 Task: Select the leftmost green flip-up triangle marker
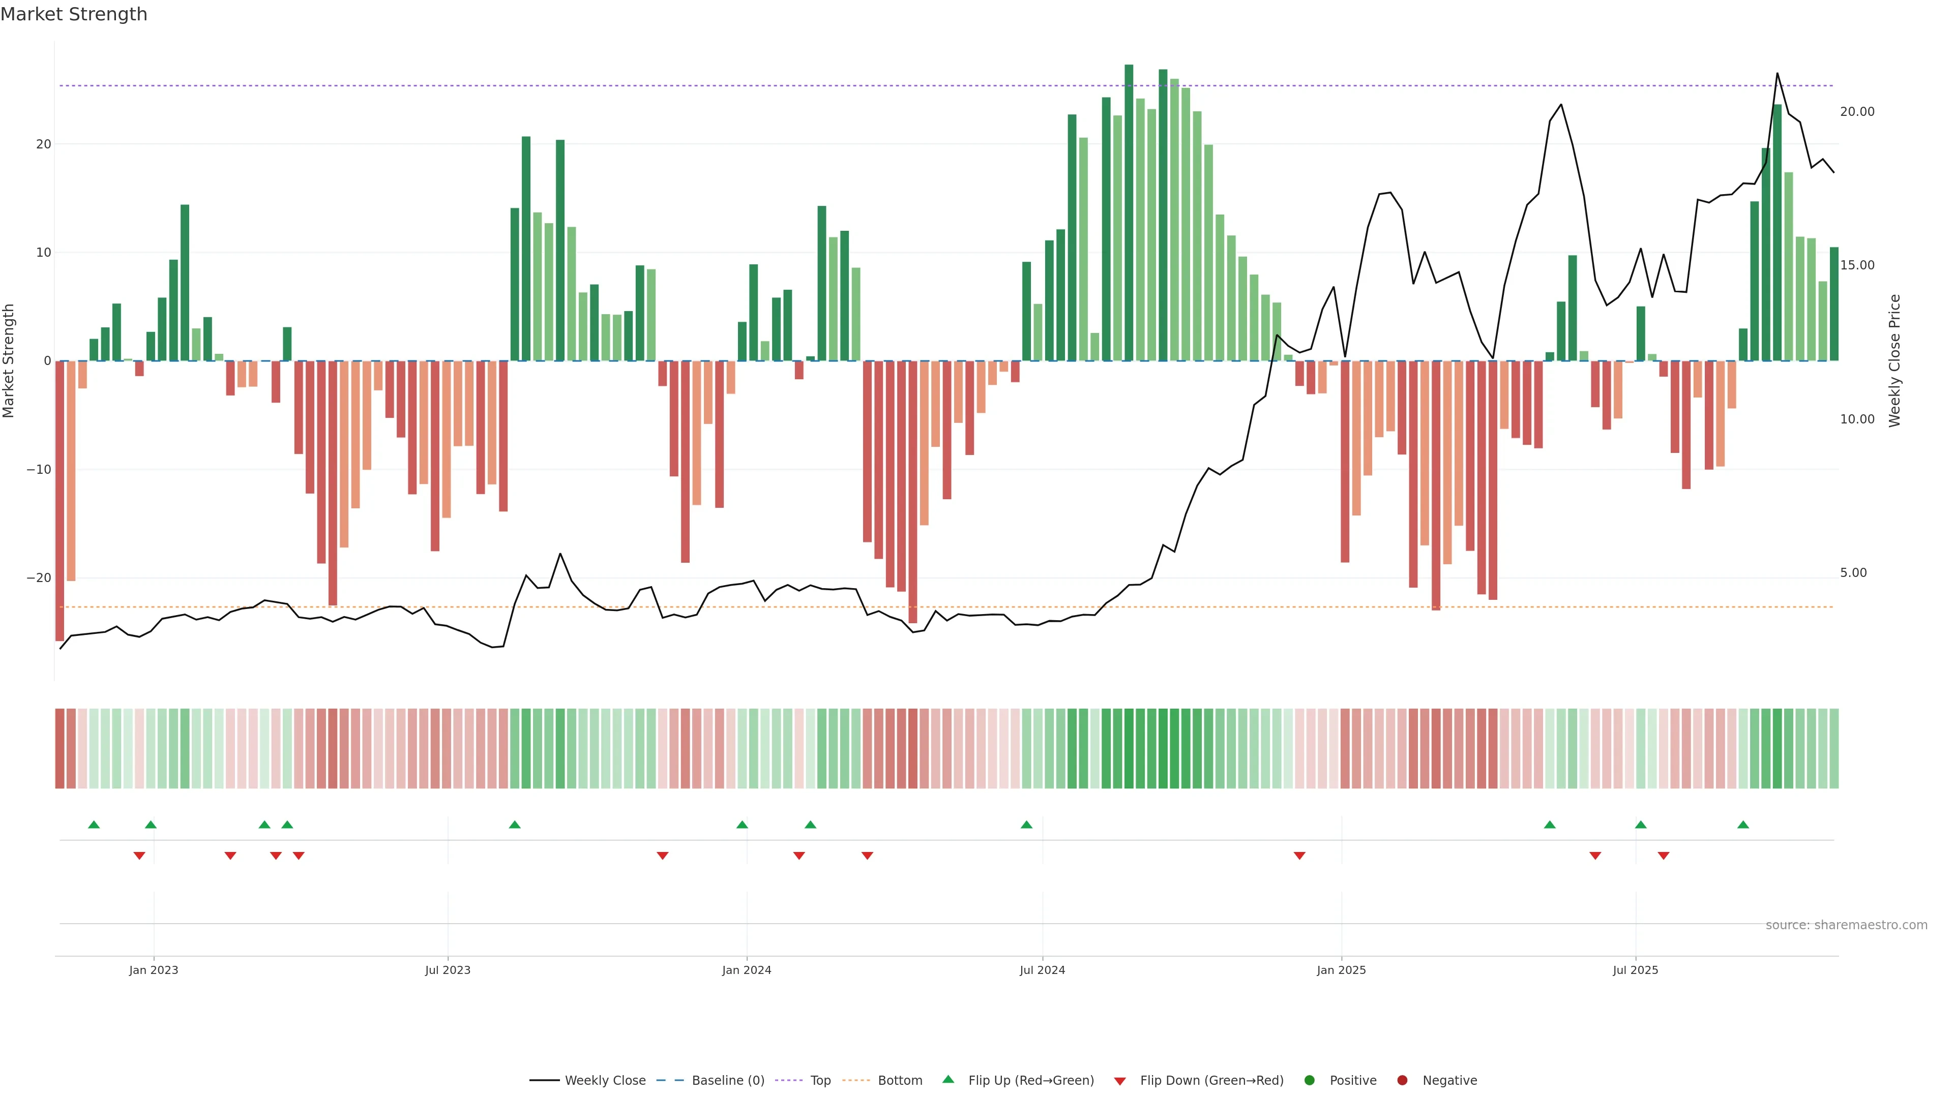coord(94,825)
